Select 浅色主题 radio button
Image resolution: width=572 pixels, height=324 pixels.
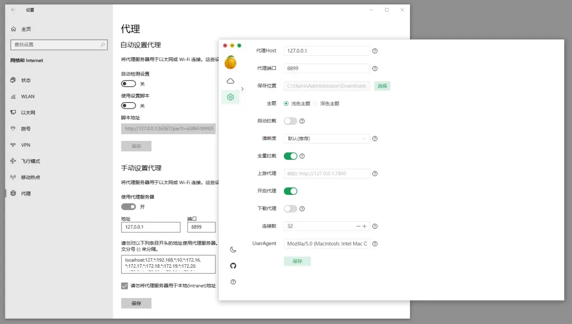(286, 104)
